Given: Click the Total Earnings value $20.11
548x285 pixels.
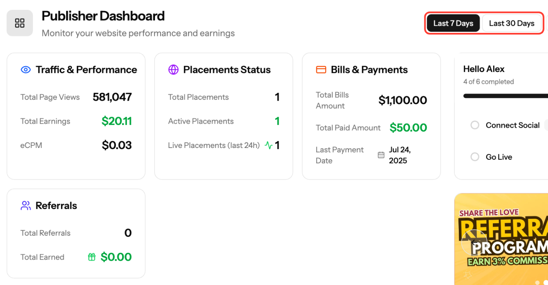Looking at the screenshot, I should 117,121.
